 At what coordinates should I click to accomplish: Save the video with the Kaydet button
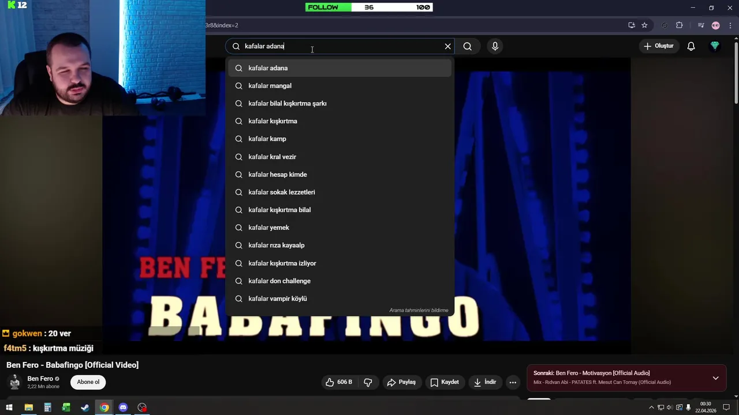pos(445,382)
